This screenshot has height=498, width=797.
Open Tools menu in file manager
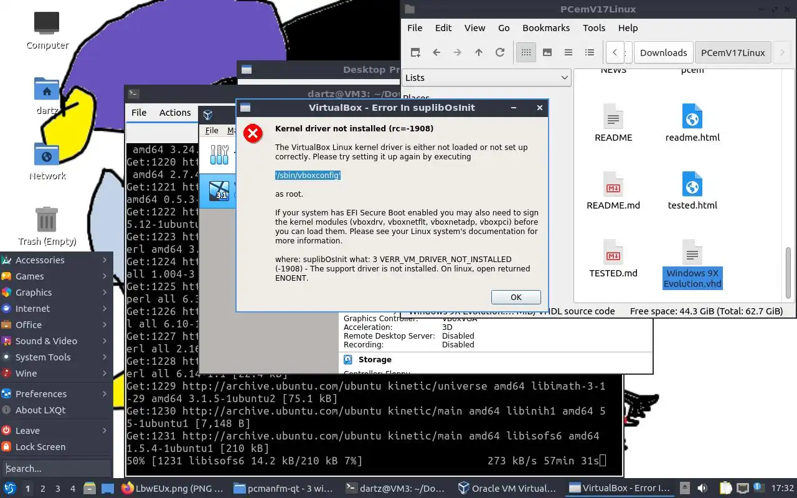(x=594, y=28)
